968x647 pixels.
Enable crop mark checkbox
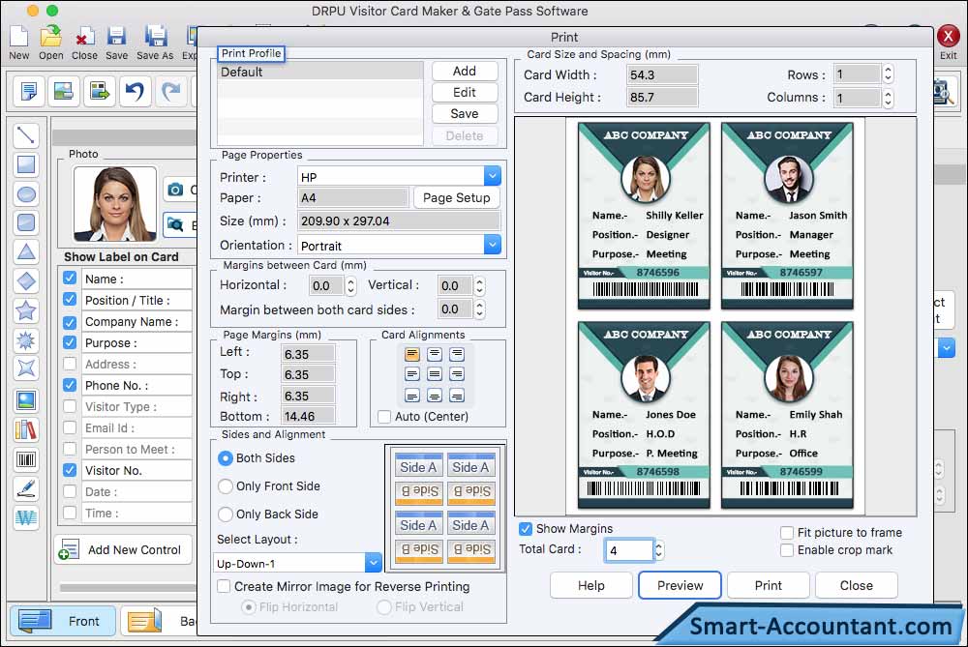(786, 550)
